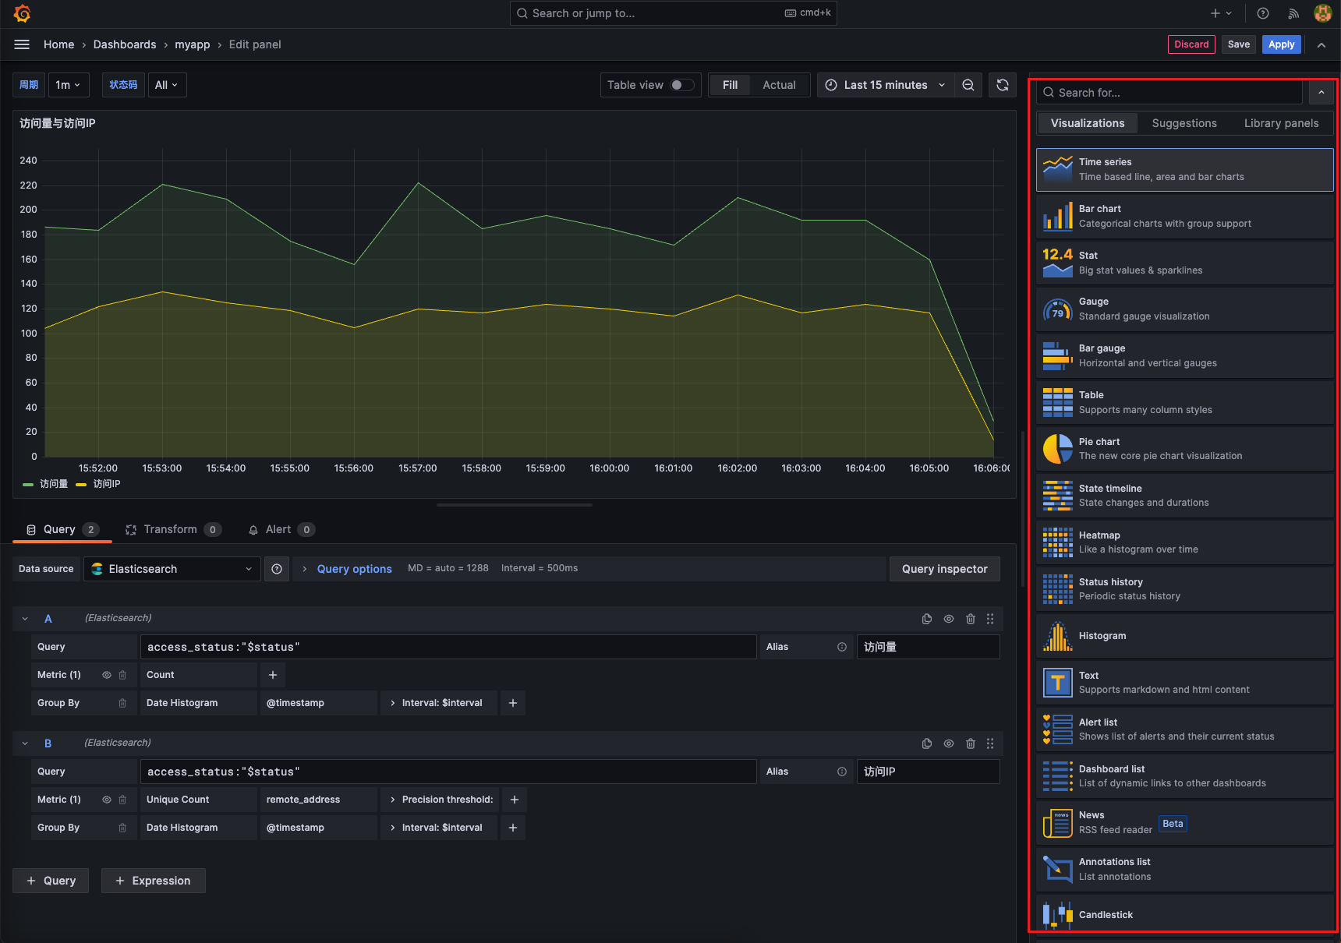Open the main hamburger menu
The image size is (1341, 943).
click(22, 44)
